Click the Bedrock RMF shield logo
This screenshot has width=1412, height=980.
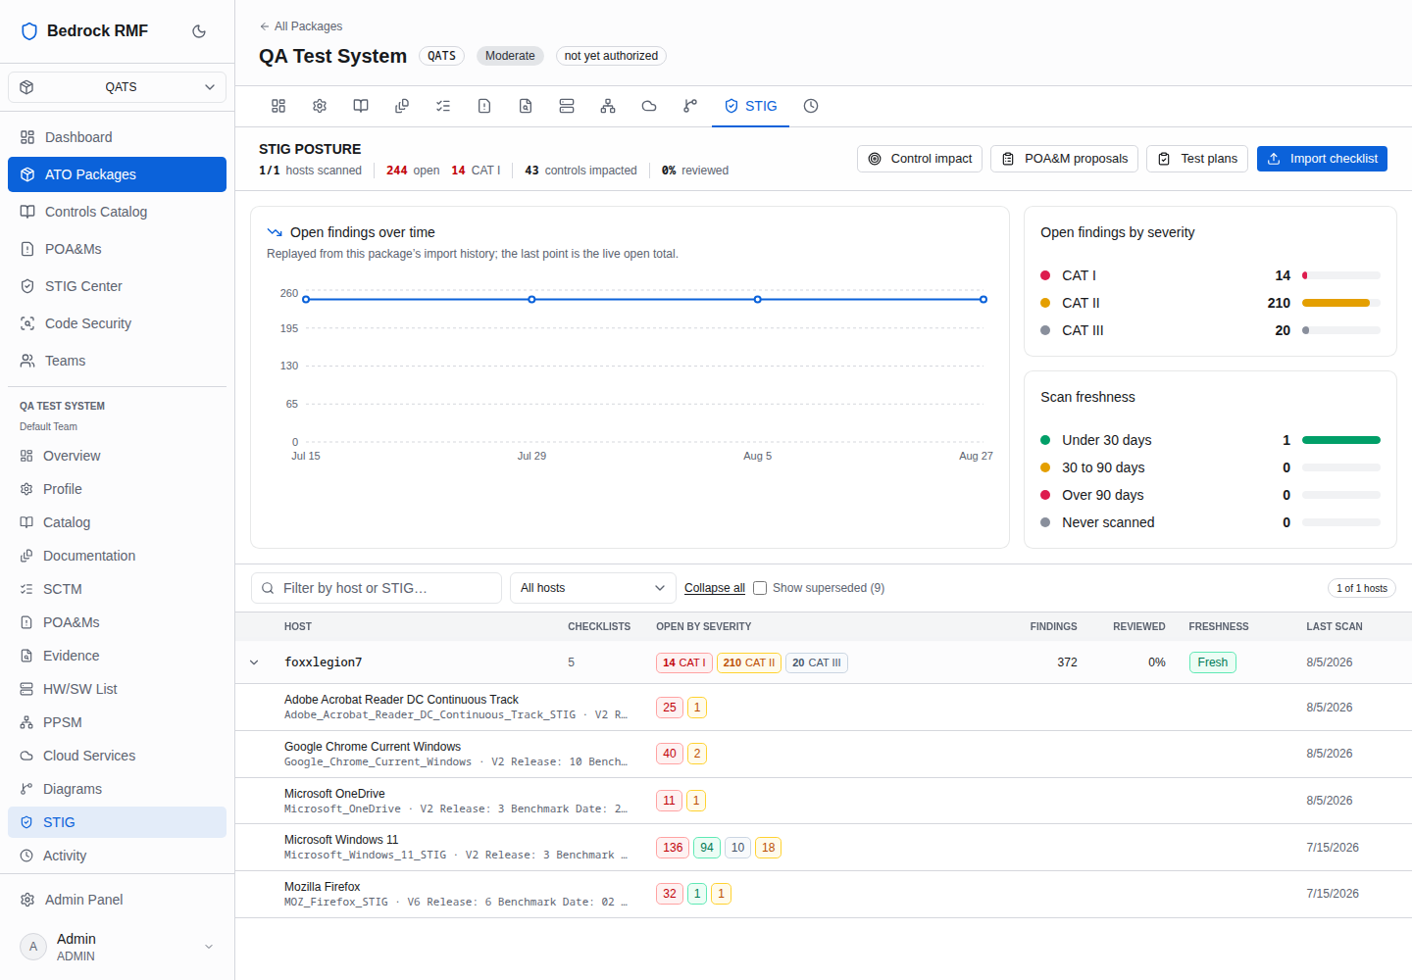(29, 31)
